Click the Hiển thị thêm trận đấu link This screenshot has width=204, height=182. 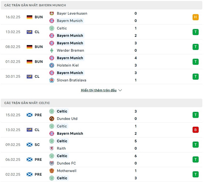(x=98, y=90)
